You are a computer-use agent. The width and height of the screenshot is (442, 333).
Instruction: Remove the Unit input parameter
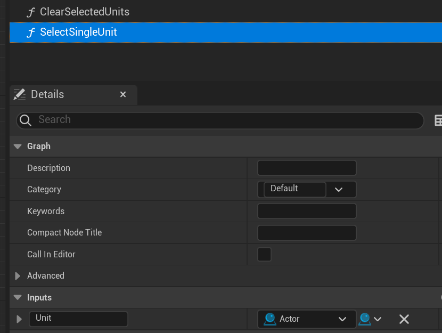click(x=404, y=319)
